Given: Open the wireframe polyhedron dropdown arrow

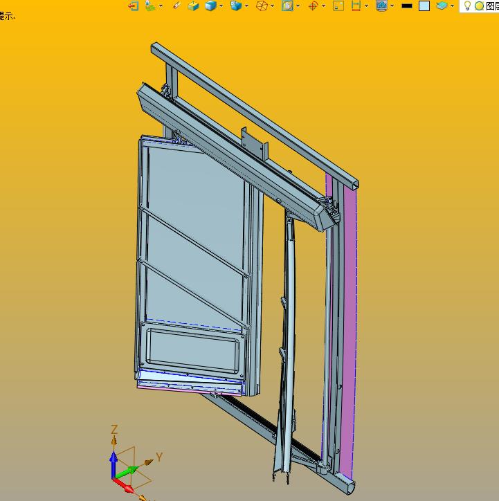Looking at the screenshot, I should pos(272,6).
